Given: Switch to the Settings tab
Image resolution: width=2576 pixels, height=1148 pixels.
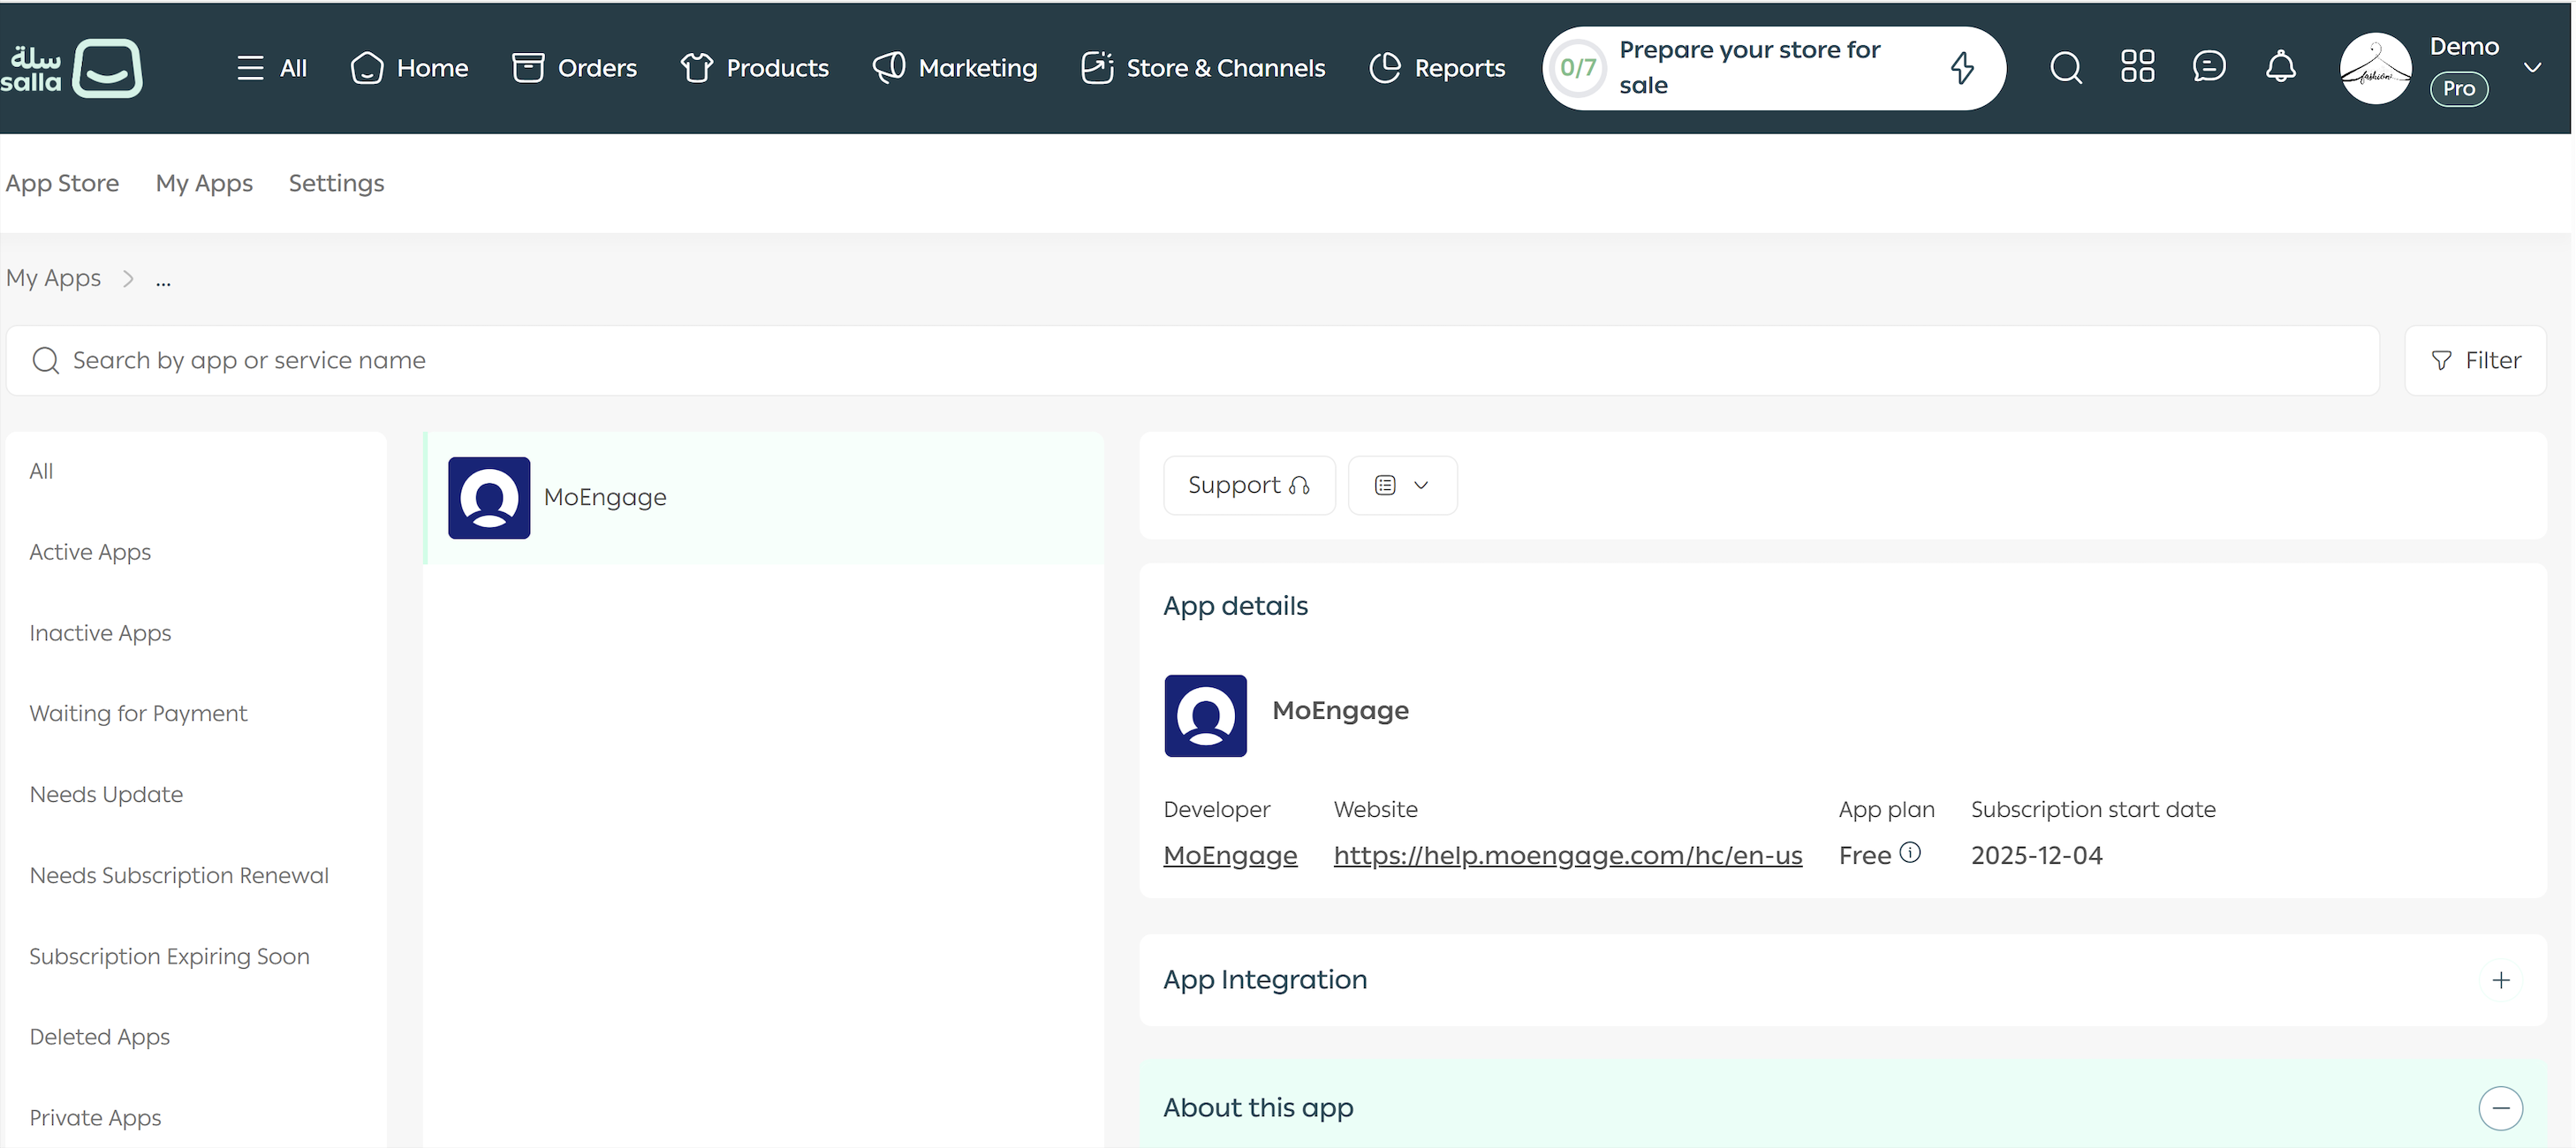Looking at the screenshot, I should click(x=336, y=183).
